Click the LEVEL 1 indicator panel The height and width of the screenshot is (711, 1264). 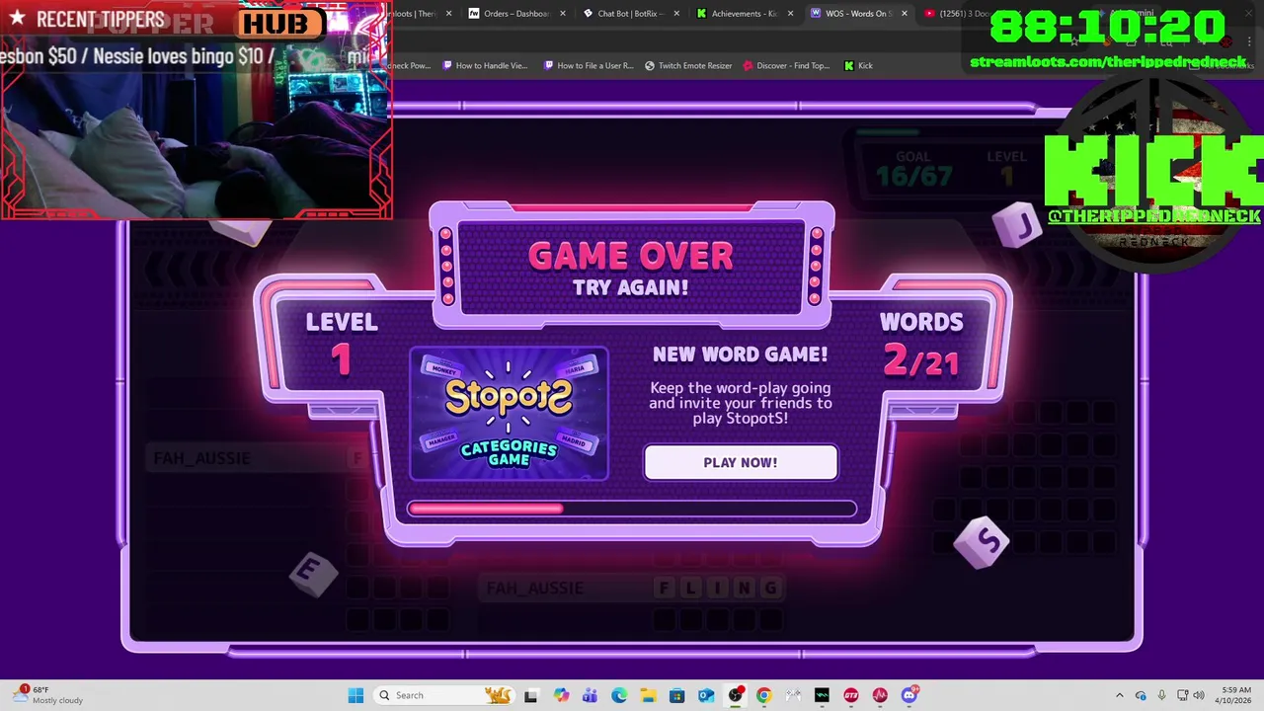tap(341, 345)
